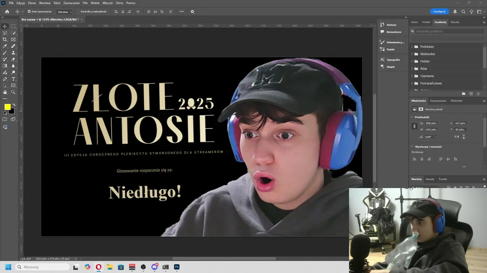Viewport: 487px width, 273px height.
Task: Flip vertically in Properties panel
Action: click(x=464, y=136)
